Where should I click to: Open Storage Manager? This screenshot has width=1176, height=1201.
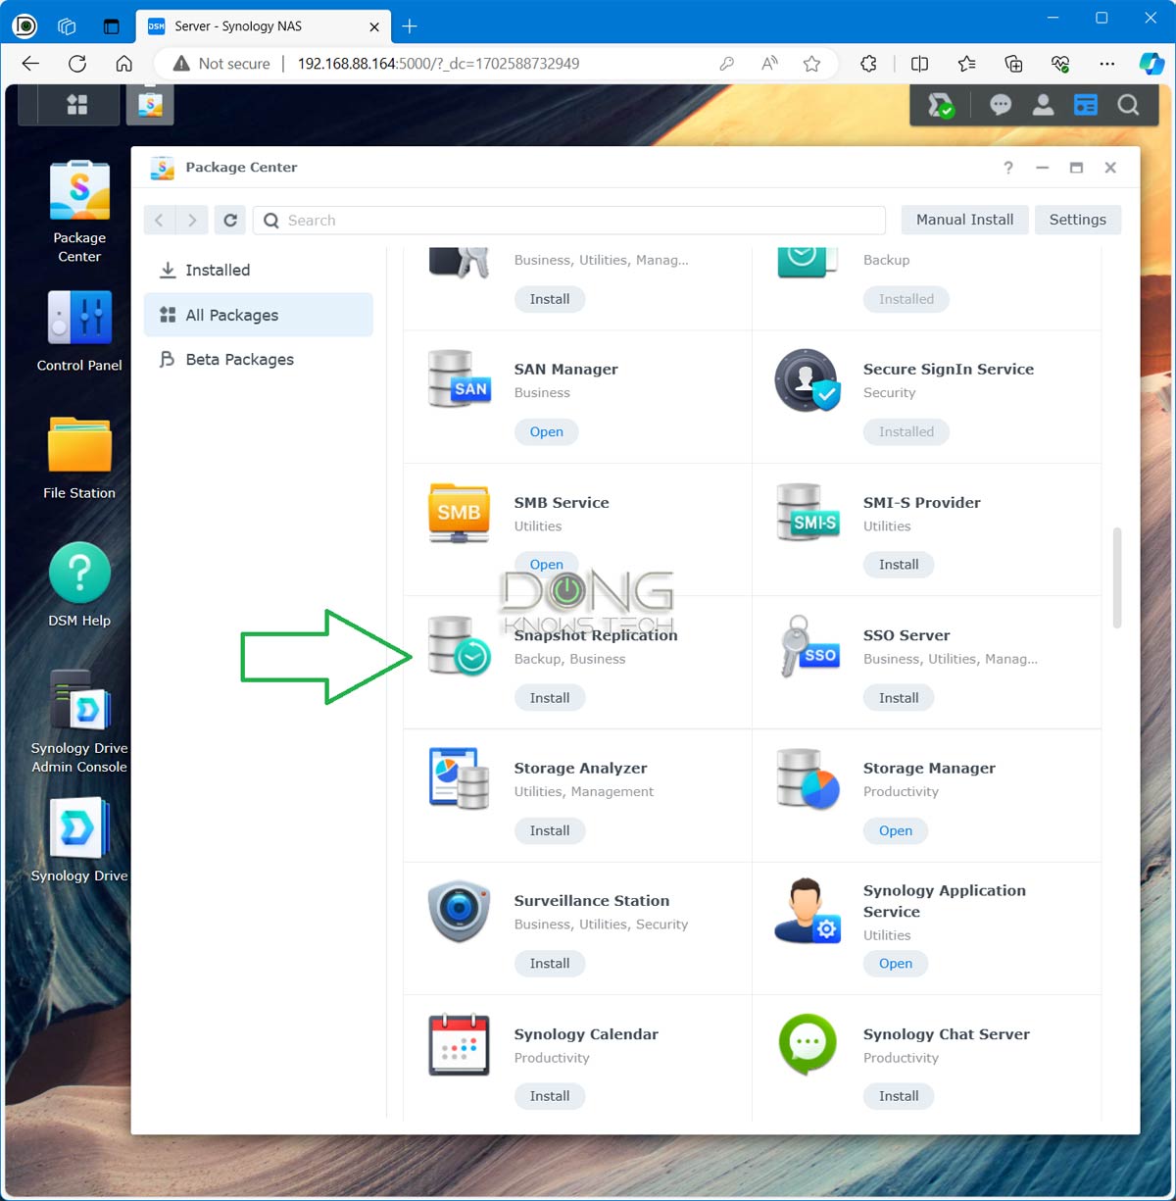click(x=896, y=830)
